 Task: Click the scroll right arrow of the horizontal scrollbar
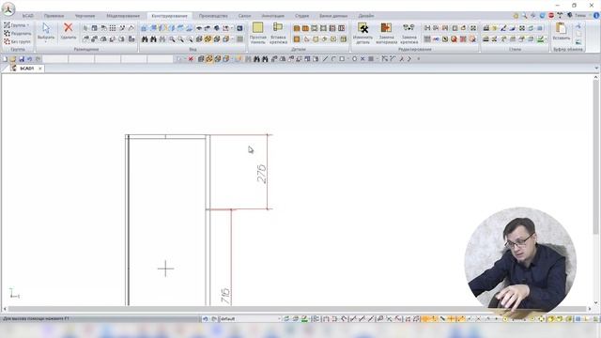pyautogui.click(x=589, y=309)
